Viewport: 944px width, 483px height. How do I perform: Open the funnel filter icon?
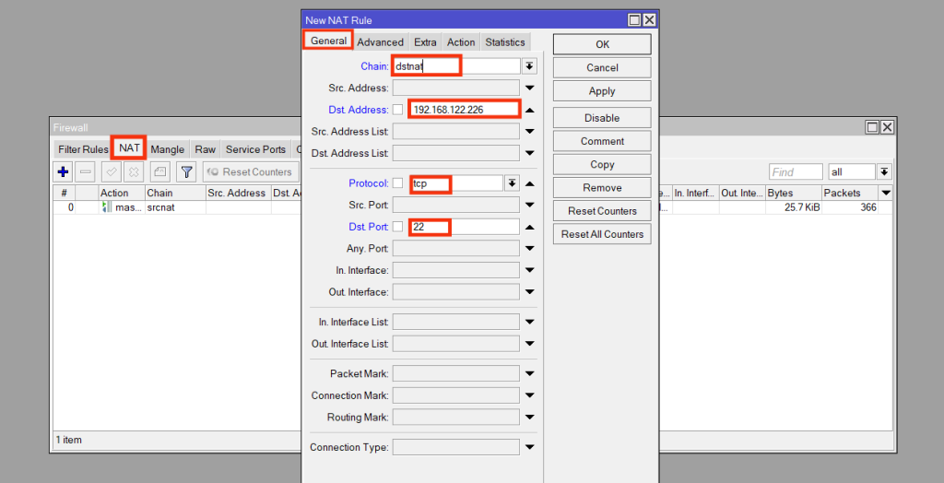(186, 171)
